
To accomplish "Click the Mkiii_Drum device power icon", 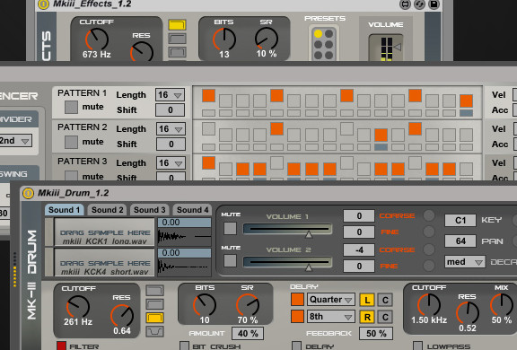I will pos(28,193).
